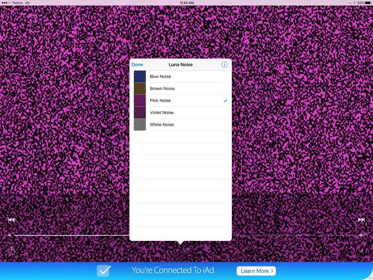Tap the checkmark icon on the iAd banner
373x280 pixels.
point(103,271)
